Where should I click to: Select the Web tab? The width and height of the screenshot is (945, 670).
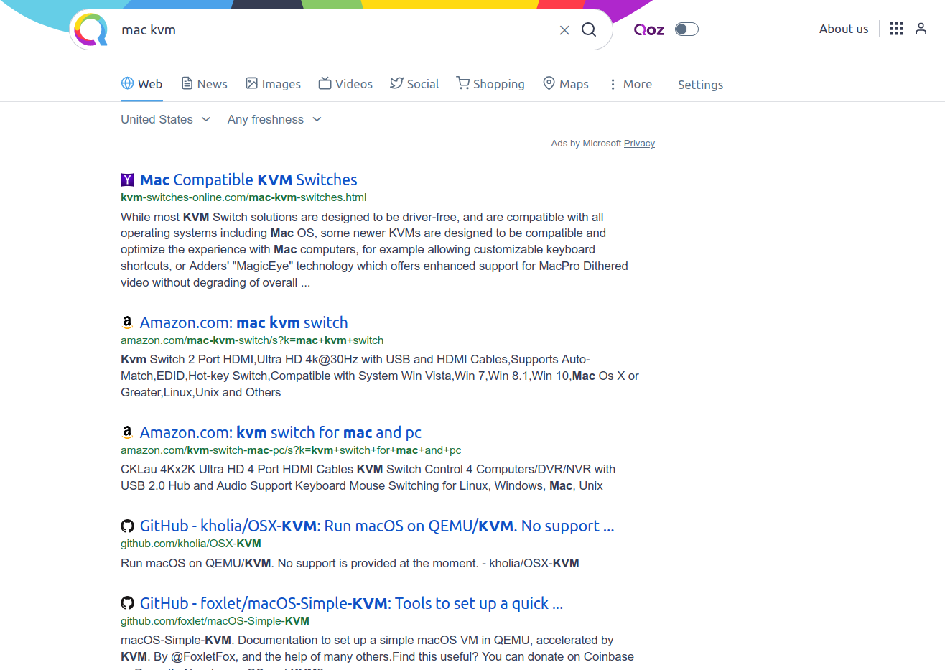click(x=141, y=84)
